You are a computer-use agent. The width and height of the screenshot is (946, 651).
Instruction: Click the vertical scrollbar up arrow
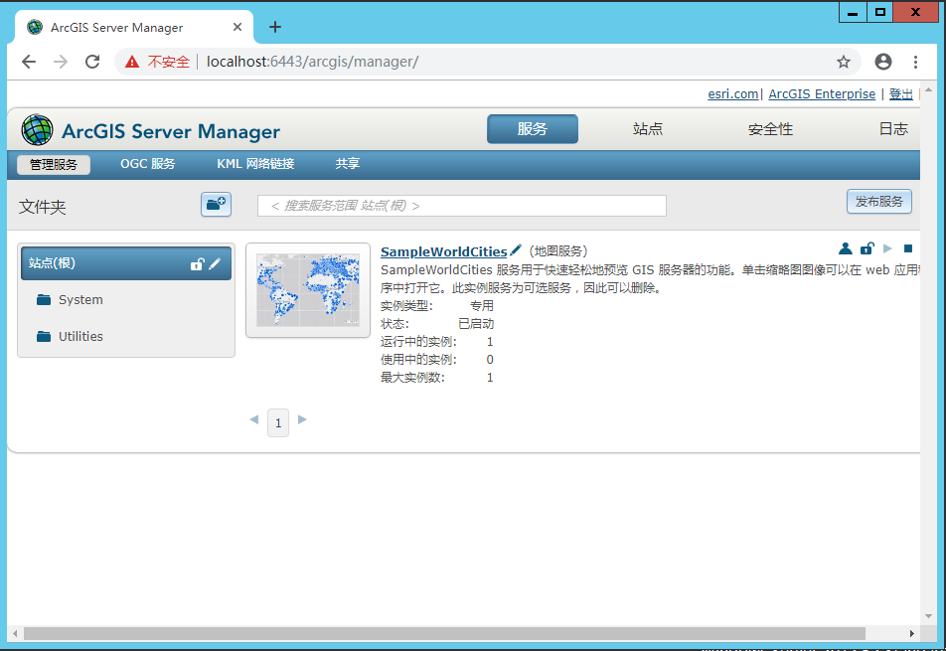(928, 89)
